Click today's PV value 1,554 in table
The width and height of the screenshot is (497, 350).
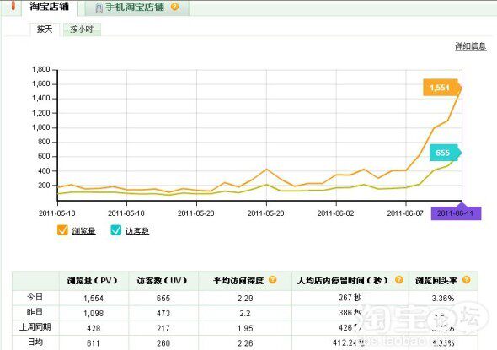(94, 299)
